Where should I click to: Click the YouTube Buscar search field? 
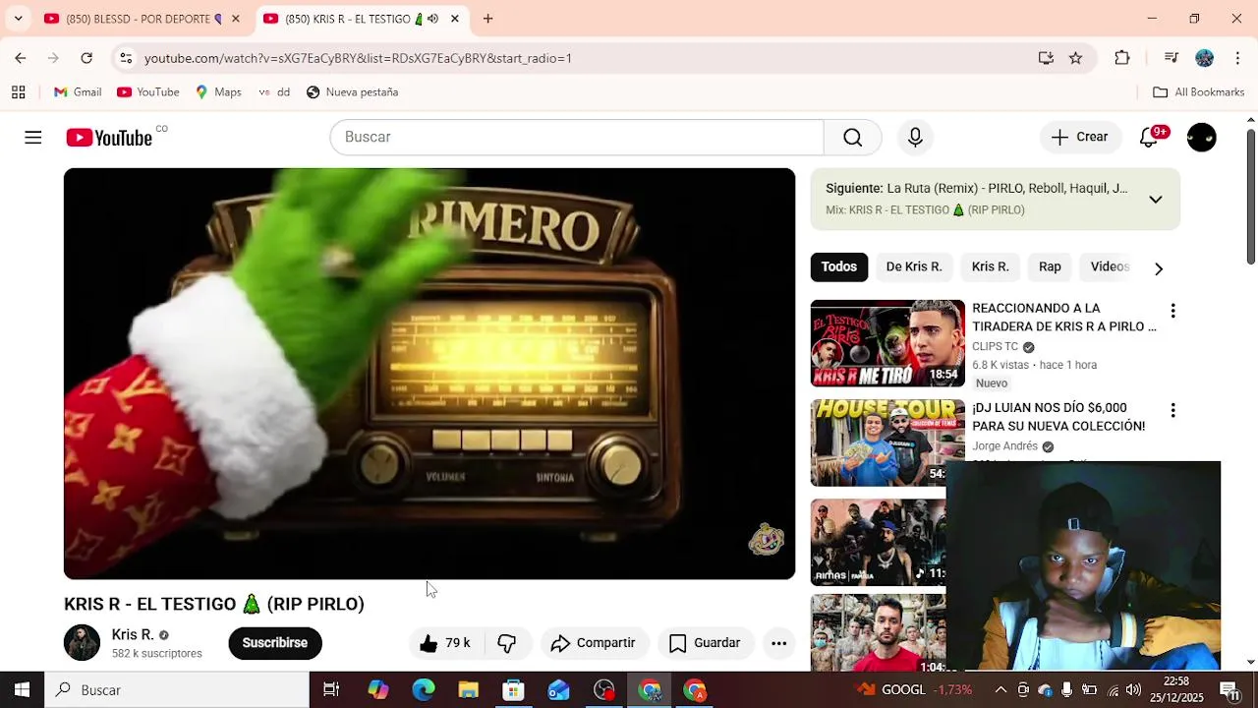point(577,138)
